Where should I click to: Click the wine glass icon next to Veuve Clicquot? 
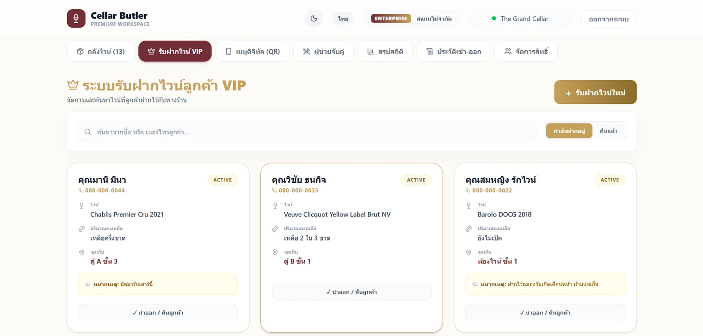[275, 205]
